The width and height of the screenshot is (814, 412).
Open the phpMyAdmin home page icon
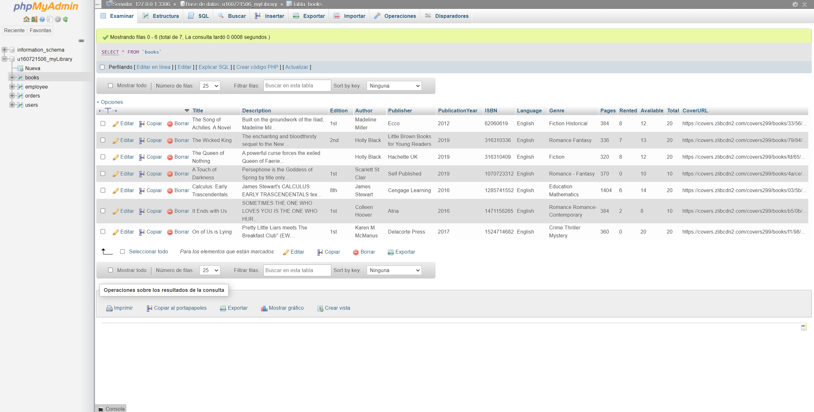click(26, 19)
